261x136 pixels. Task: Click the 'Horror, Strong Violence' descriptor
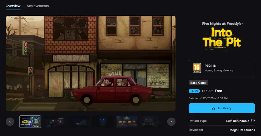(x=219, y=70)
